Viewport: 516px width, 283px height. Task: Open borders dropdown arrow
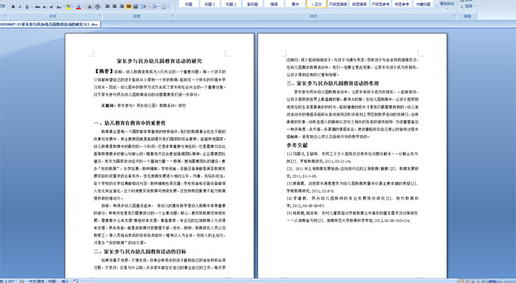[x=168, y=7]
